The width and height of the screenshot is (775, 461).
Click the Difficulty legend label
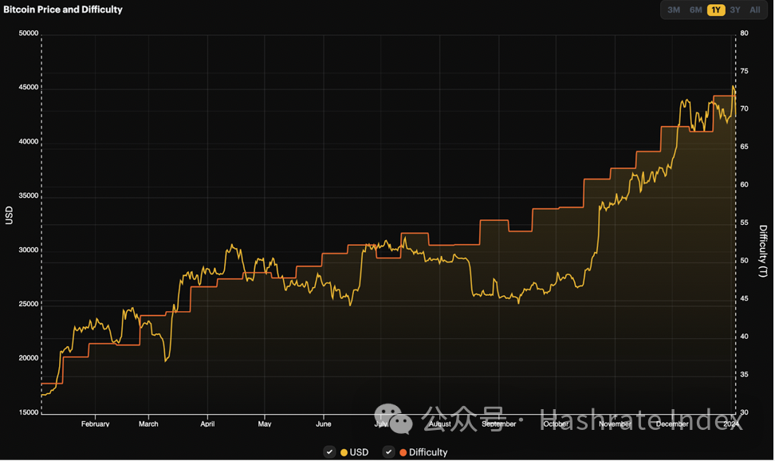428,452
